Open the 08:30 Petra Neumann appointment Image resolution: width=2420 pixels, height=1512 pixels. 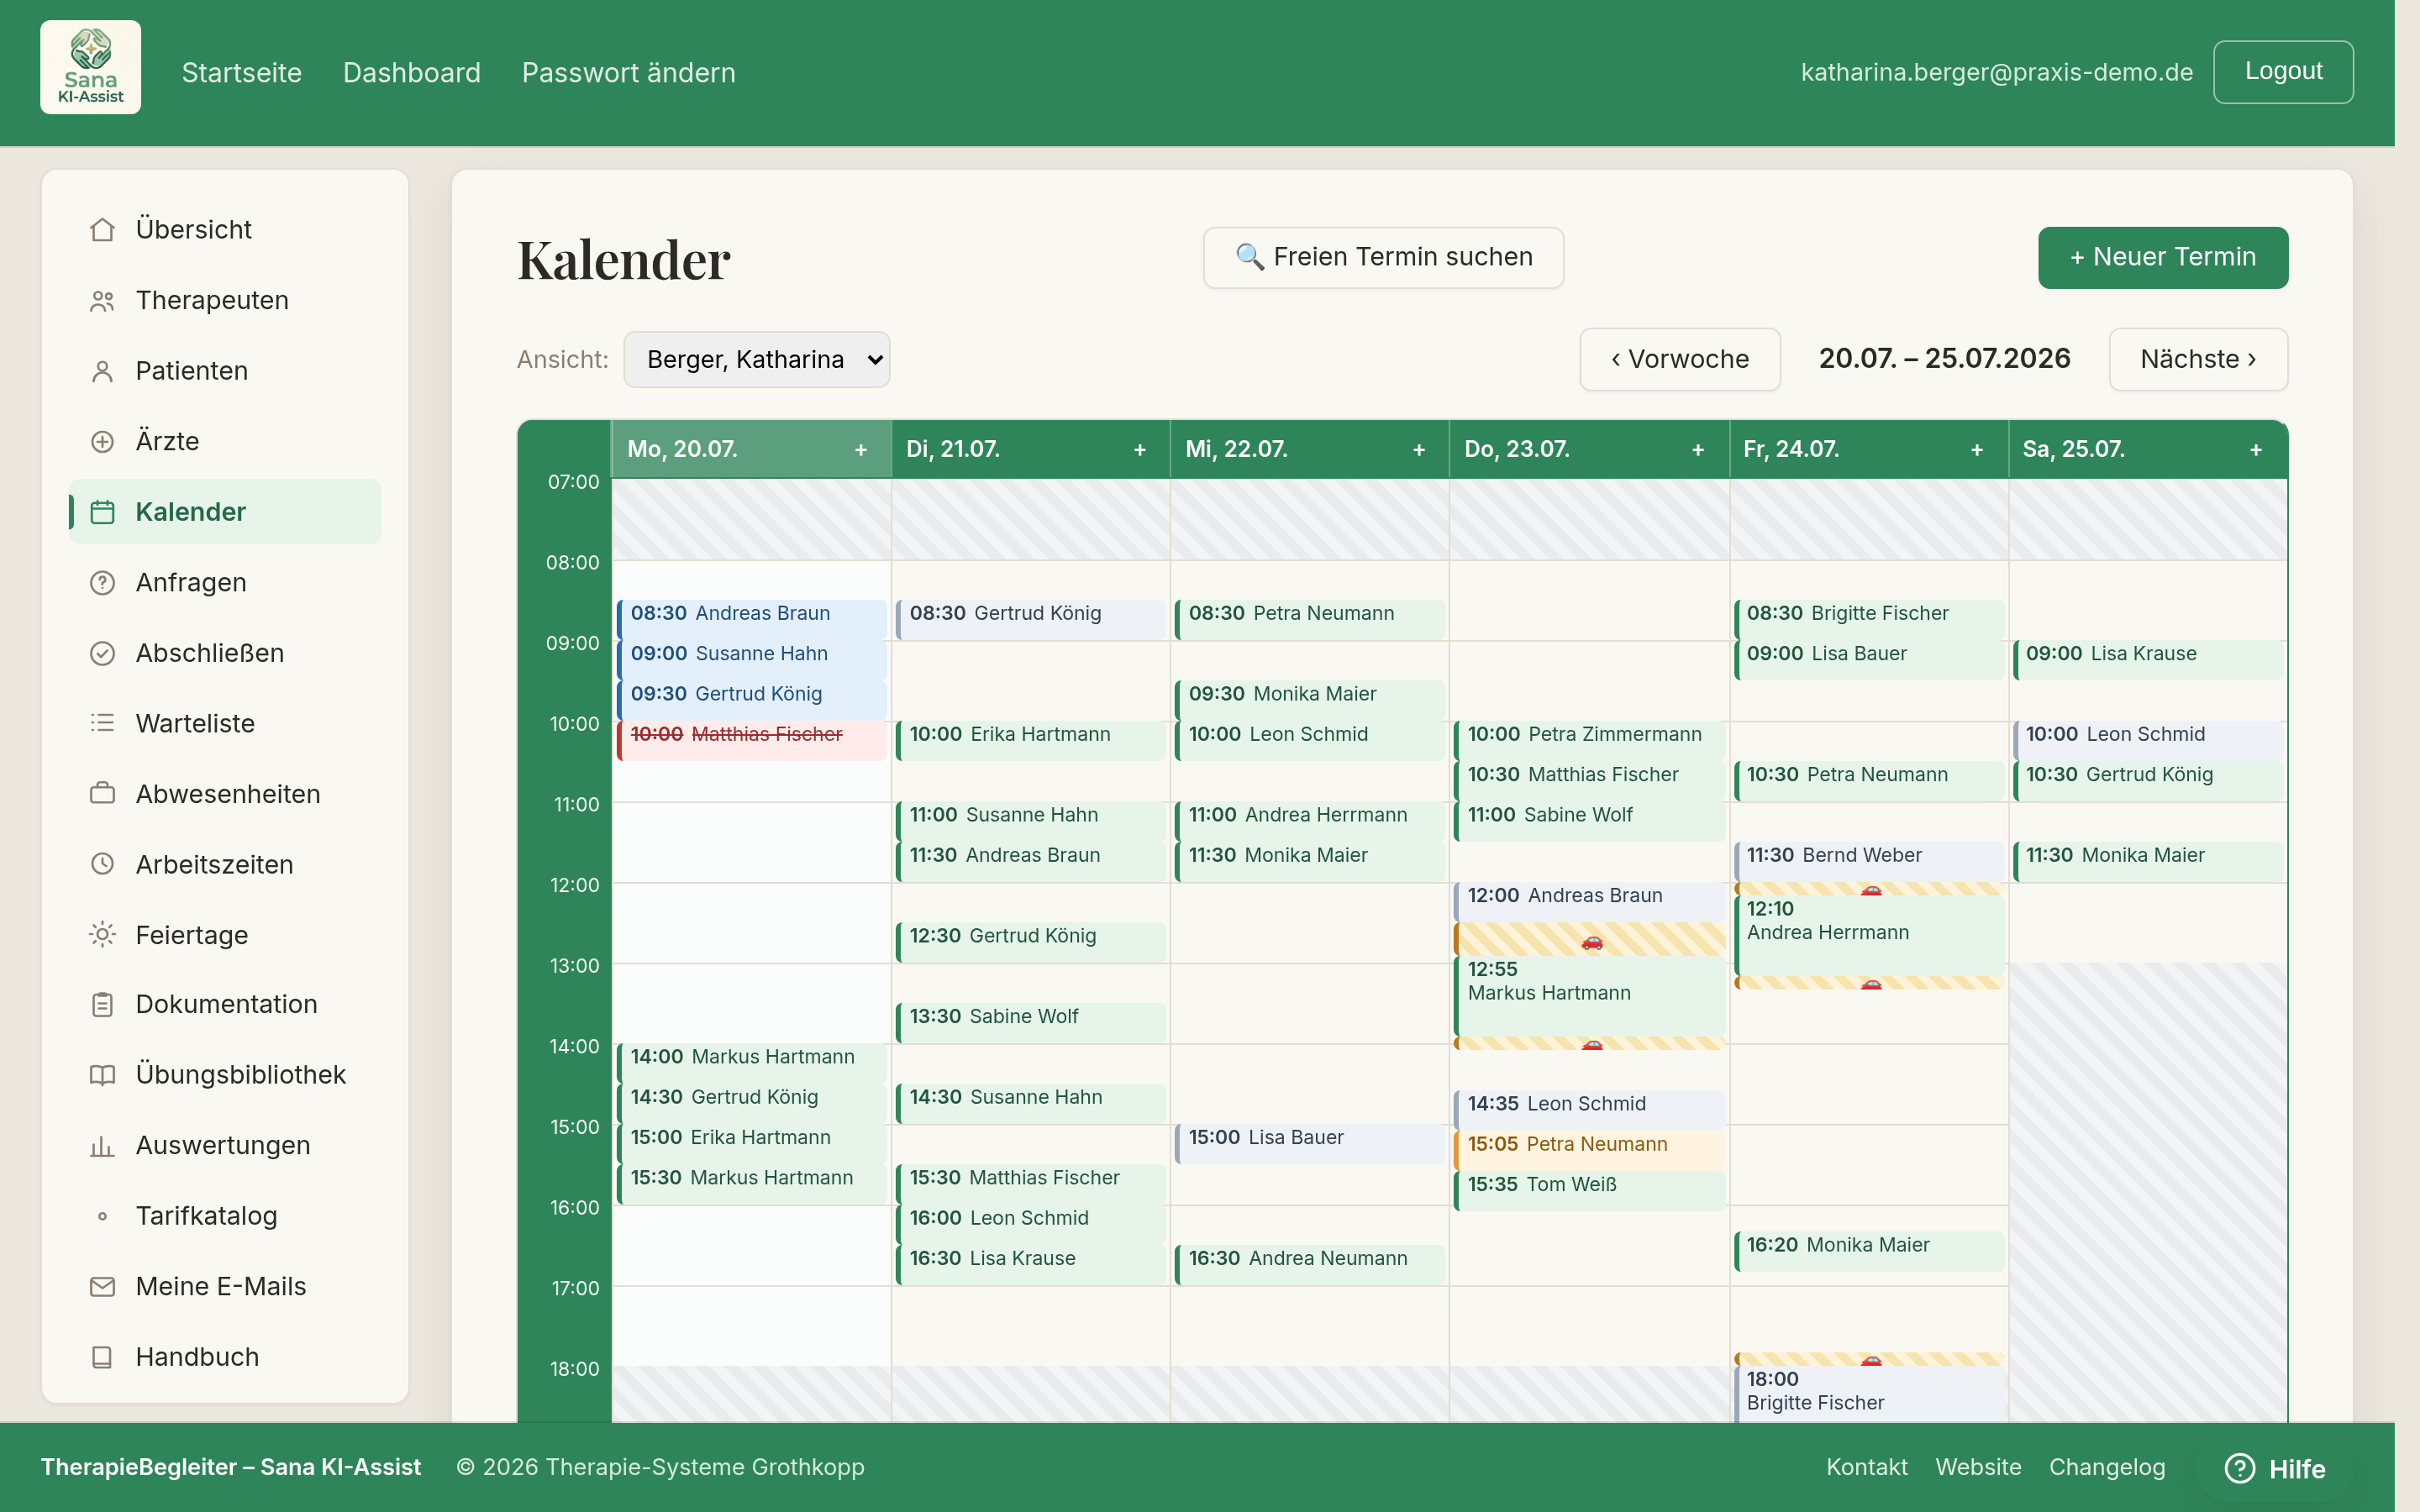point(1310,619)
